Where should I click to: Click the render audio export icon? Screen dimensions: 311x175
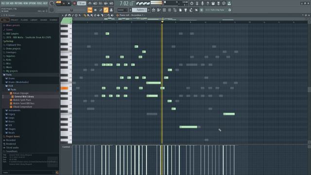(x=218, y=3)
